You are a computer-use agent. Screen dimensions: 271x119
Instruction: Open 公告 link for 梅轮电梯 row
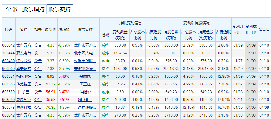(x=38, y=76)
